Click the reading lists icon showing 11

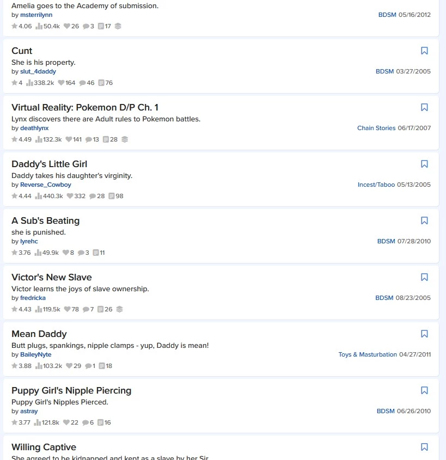pyautogui.click(x=96, y=253)
